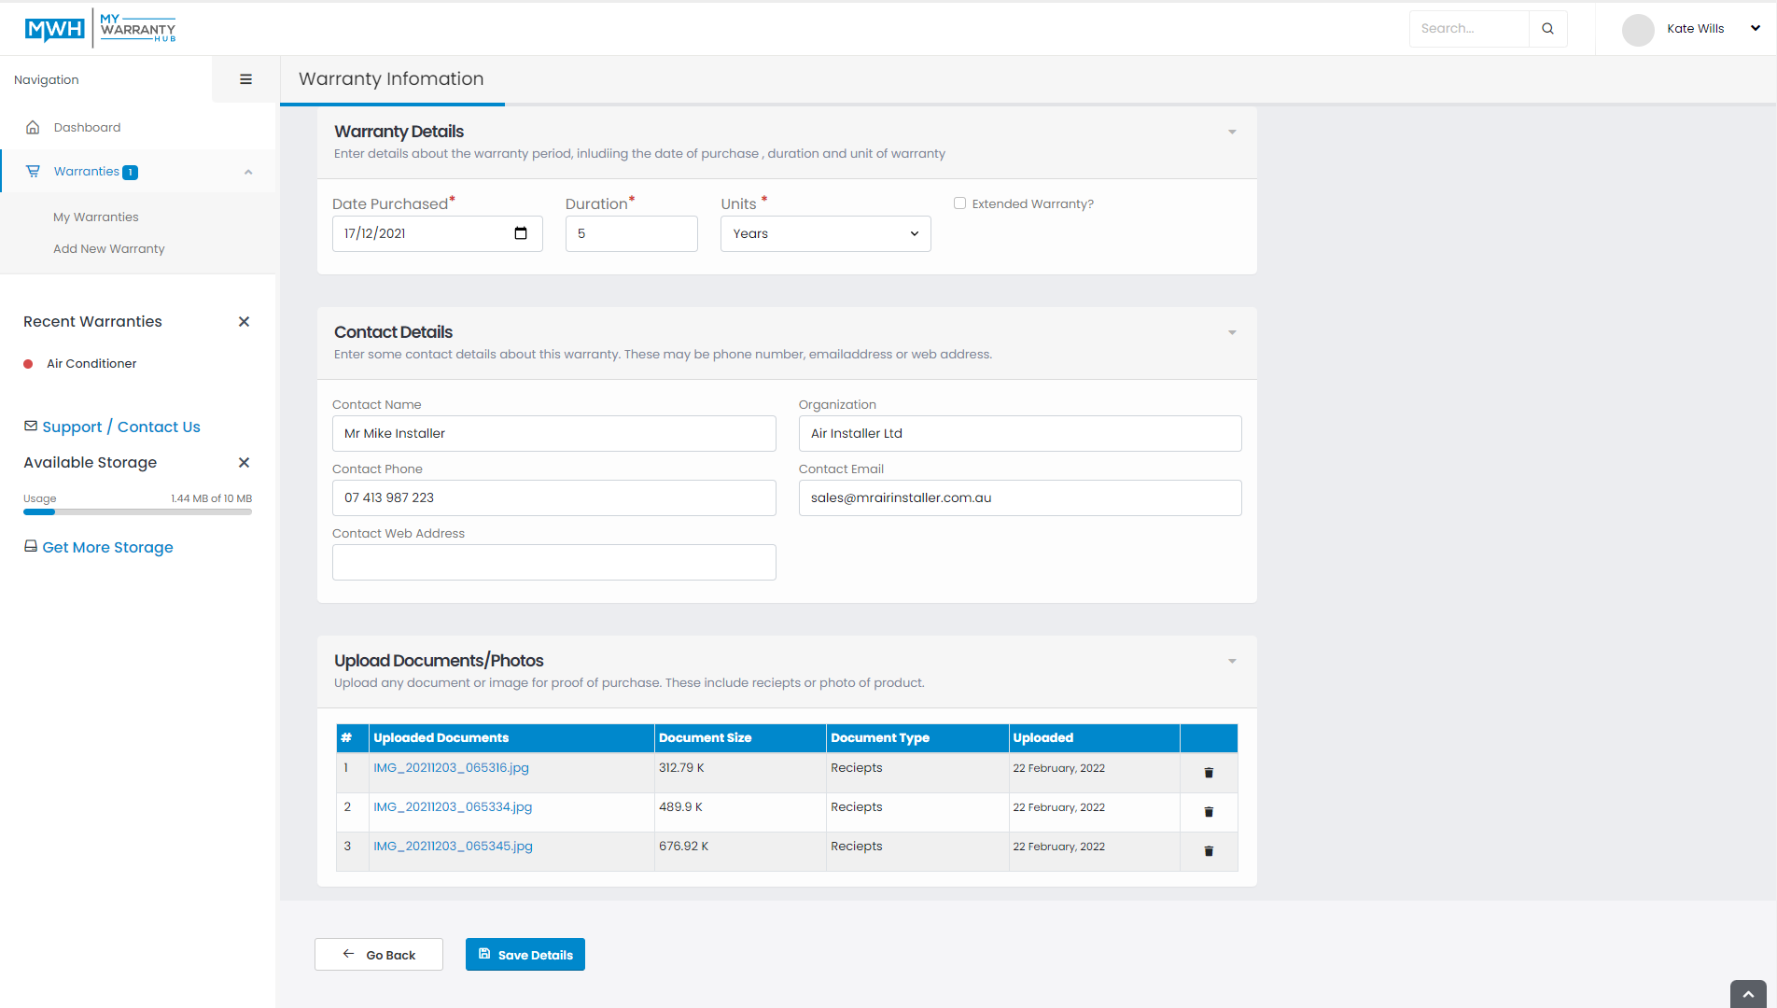
Task: Collapse the Warranties menu chevron
Action: point(248,172)
